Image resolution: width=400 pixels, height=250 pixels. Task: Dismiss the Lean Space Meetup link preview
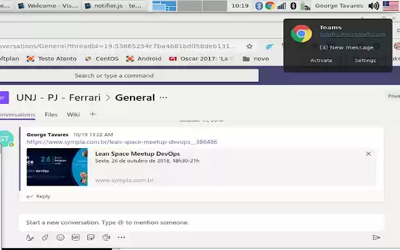click(x=368, y=154)
